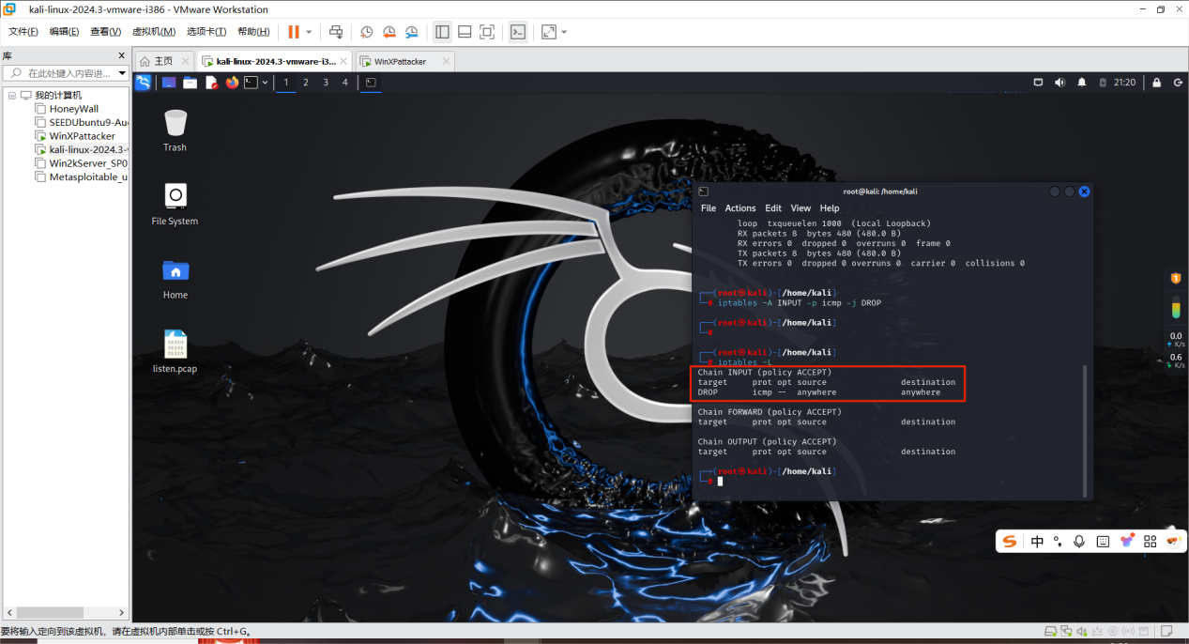
Task: Open the 编辑(E) menu
Action: (x=65, y=32)
